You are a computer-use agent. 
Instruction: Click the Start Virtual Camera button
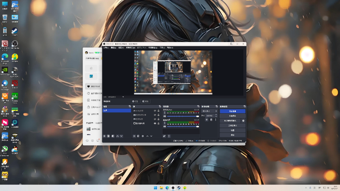pyautogui.click(x=230, y=121)
